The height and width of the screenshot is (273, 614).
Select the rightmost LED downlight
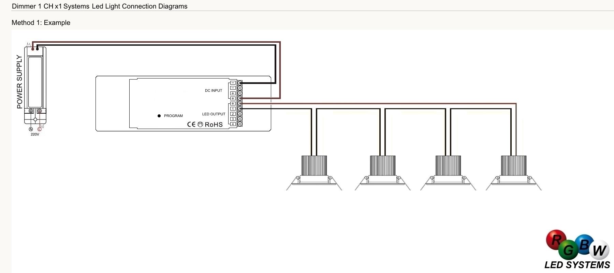[x=513, y=173]
